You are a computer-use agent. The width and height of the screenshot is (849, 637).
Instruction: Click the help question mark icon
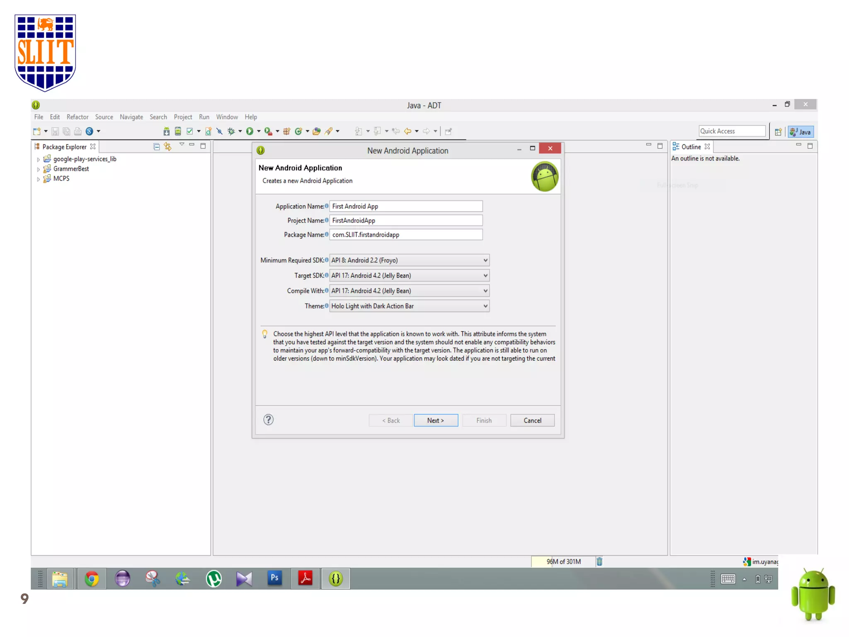(x=268, y=420)
